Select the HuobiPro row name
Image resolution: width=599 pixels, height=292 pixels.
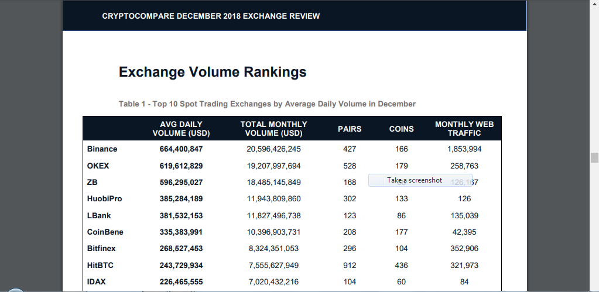(104, 198)
